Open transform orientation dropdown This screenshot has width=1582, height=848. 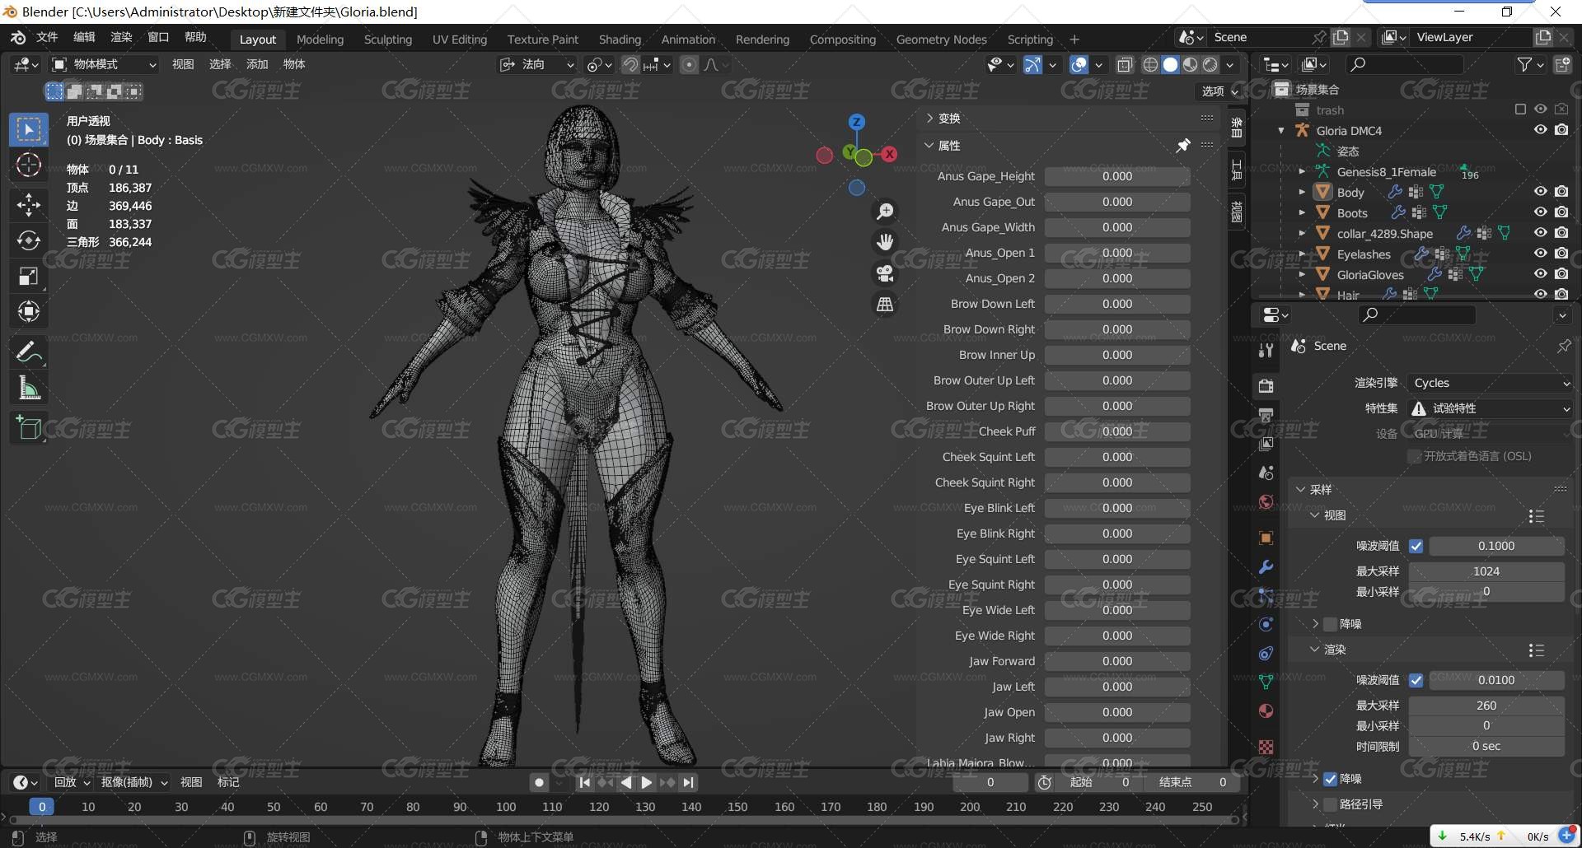click(x=537, y=64)
